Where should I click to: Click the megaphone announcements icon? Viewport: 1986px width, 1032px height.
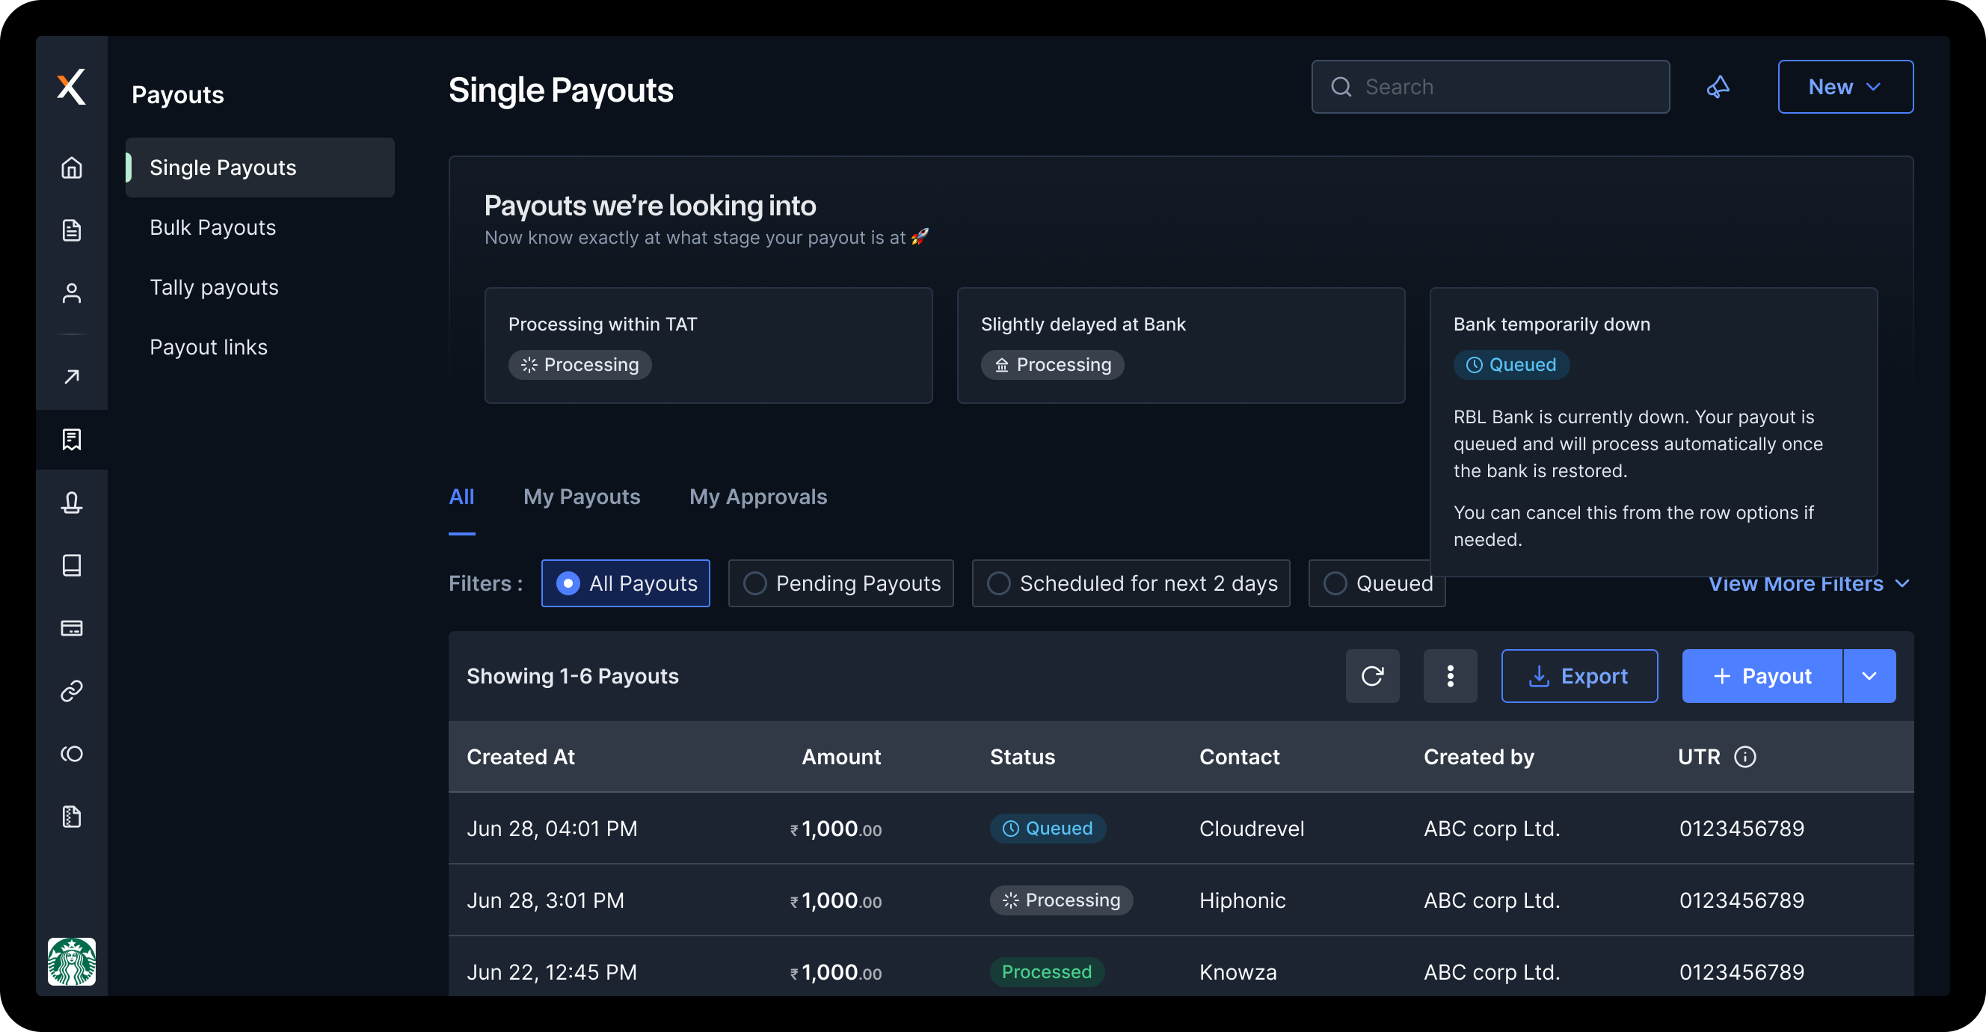click(x=1718, y=87)
